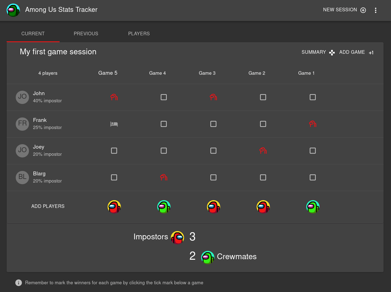Check Joey's box for Game 1
The image size is (391, 292).
(313, 151)
